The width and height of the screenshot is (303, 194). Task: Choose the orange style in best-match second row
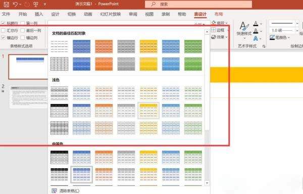pos(104,64)
